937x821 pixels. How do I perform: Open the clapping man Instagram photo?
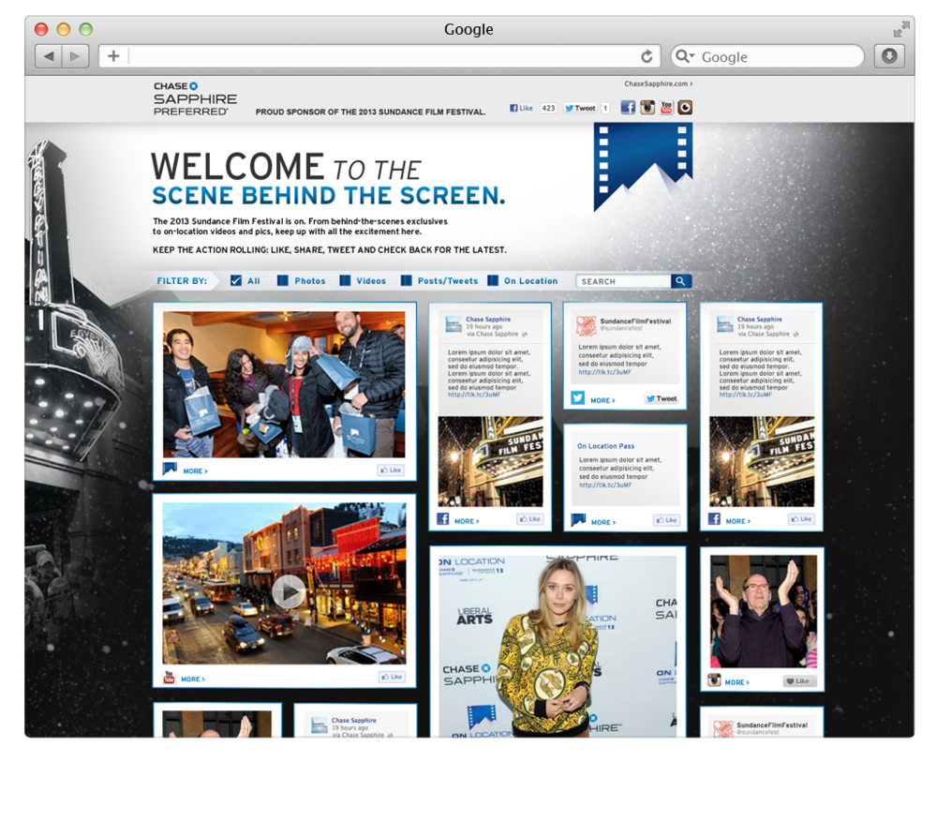(764, 611)
